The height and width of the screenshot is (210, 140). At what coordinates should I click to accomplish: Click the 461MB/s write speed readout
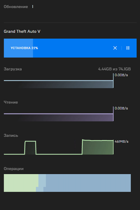(x=121, y=142)
